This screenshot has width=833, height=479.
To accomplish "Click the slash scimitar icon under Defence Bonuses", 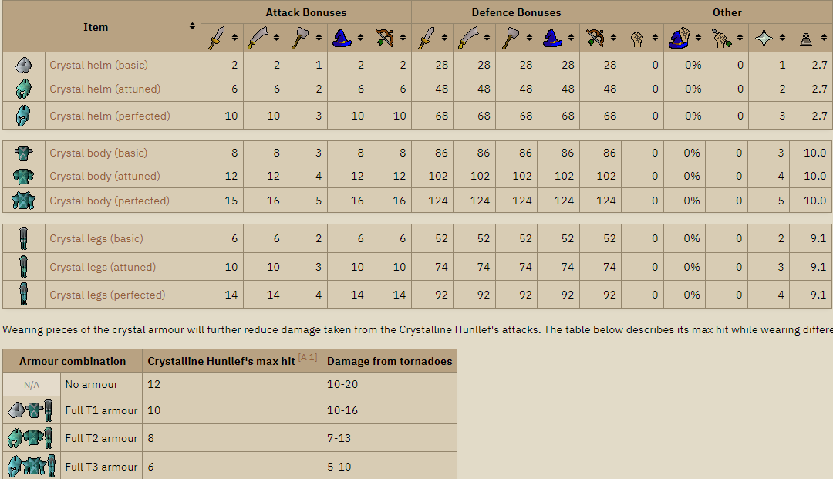I will pos(468,39).
